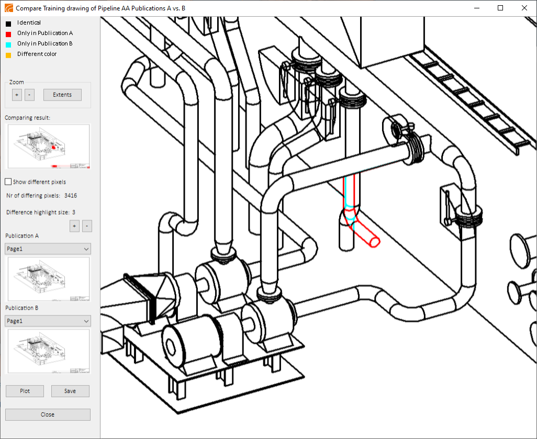The width and height of the screenshot is (537, 439).
Task: Open the Publication A page dropdown
Action: click(x=48, y=249)
